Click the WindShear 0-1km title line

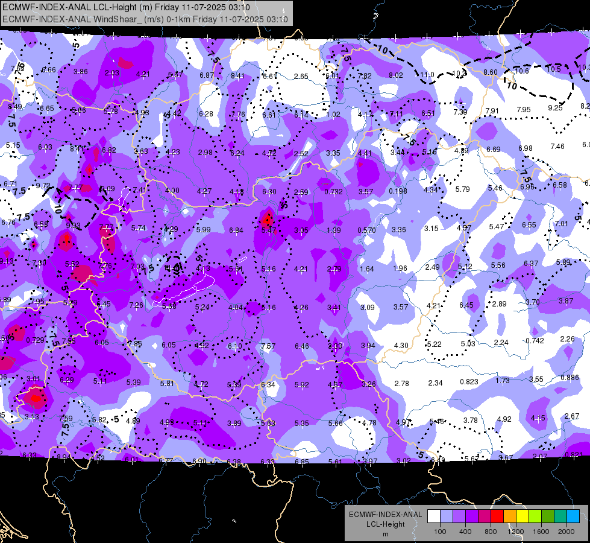[x=145, y=19]
